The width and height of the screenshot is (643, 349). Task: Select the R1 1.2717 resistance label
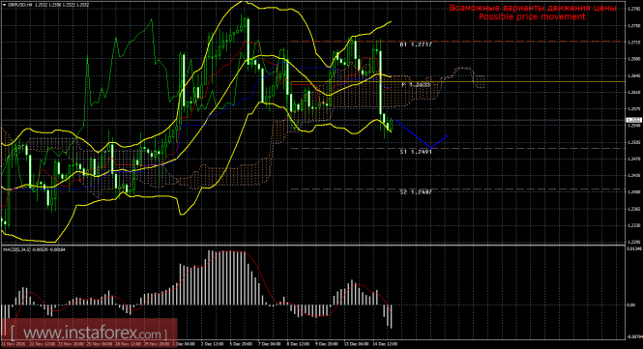pyautogui.click(x=416, y=44)
